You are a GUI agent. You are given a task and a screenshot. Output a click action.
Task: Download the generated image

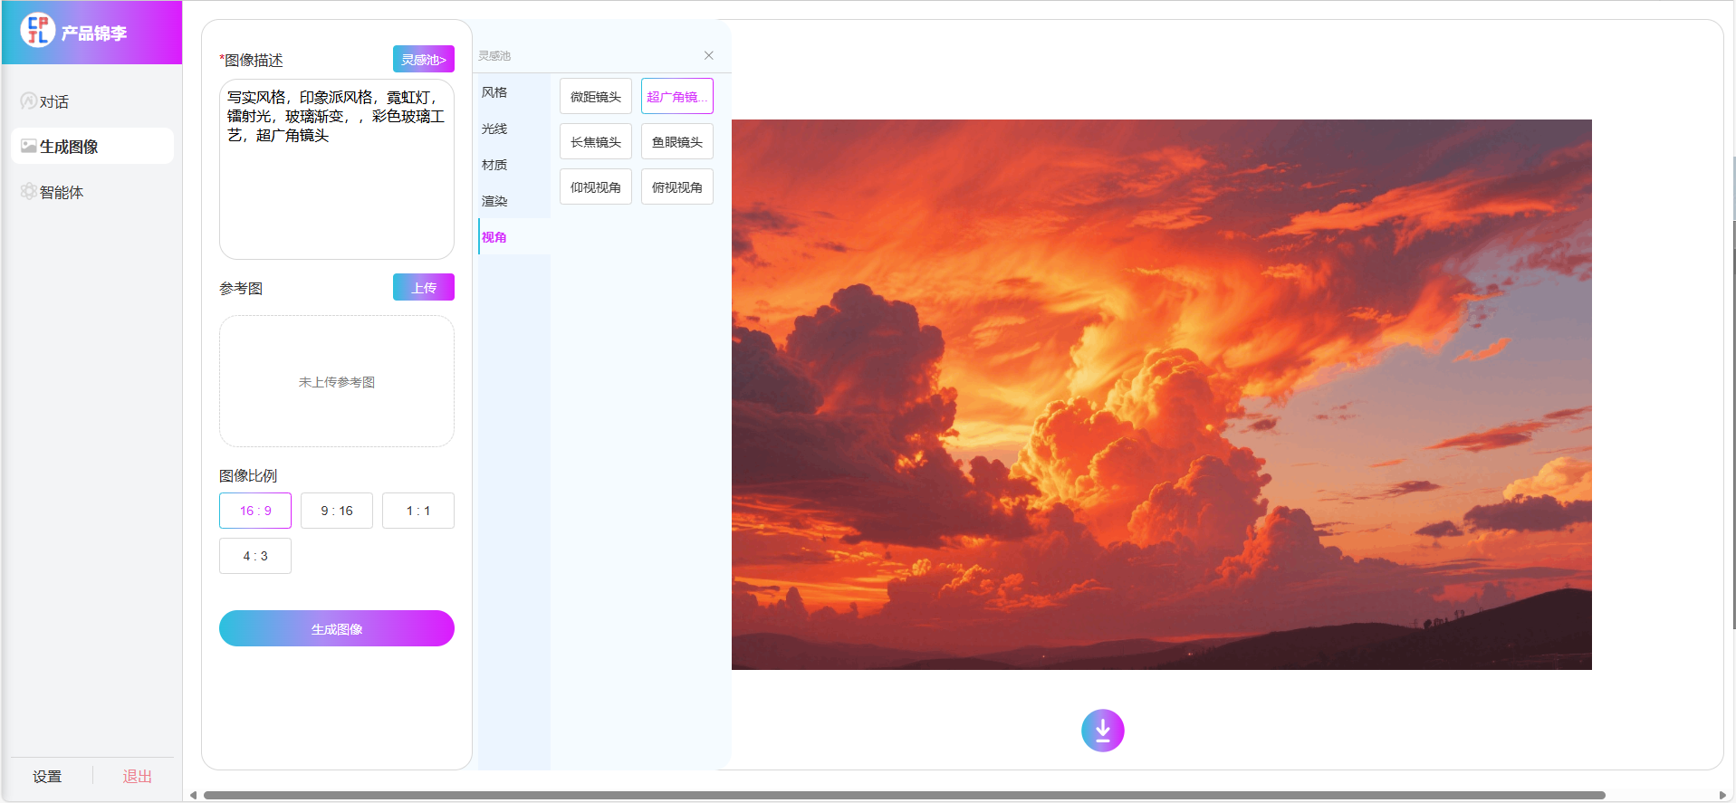pos(1103,731)
